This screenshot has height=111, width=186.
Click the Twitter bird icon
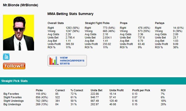pos(6,57)
